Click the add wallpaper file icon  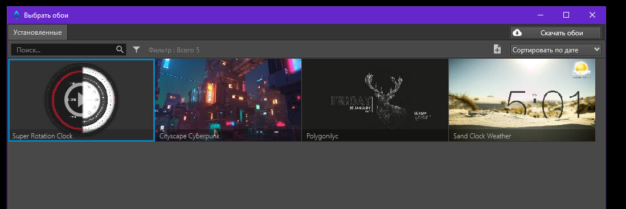click(497, 49)
